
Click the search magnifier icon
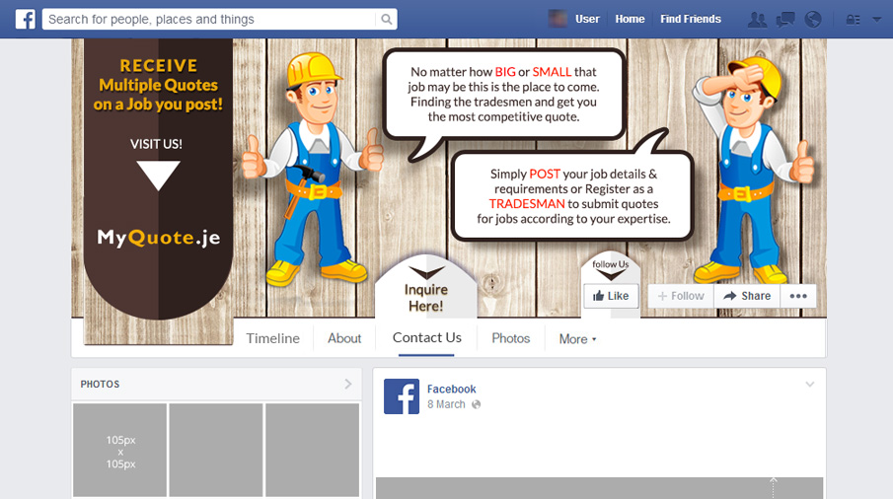[x=387, y=20]
